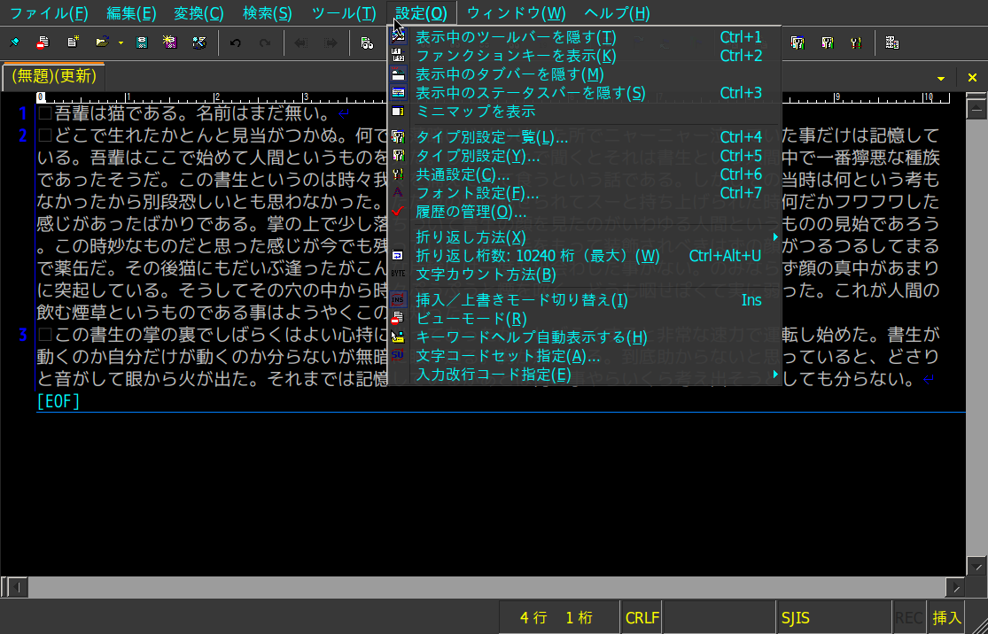Save the document with the floppy disk icon

(x=141, y=42)
